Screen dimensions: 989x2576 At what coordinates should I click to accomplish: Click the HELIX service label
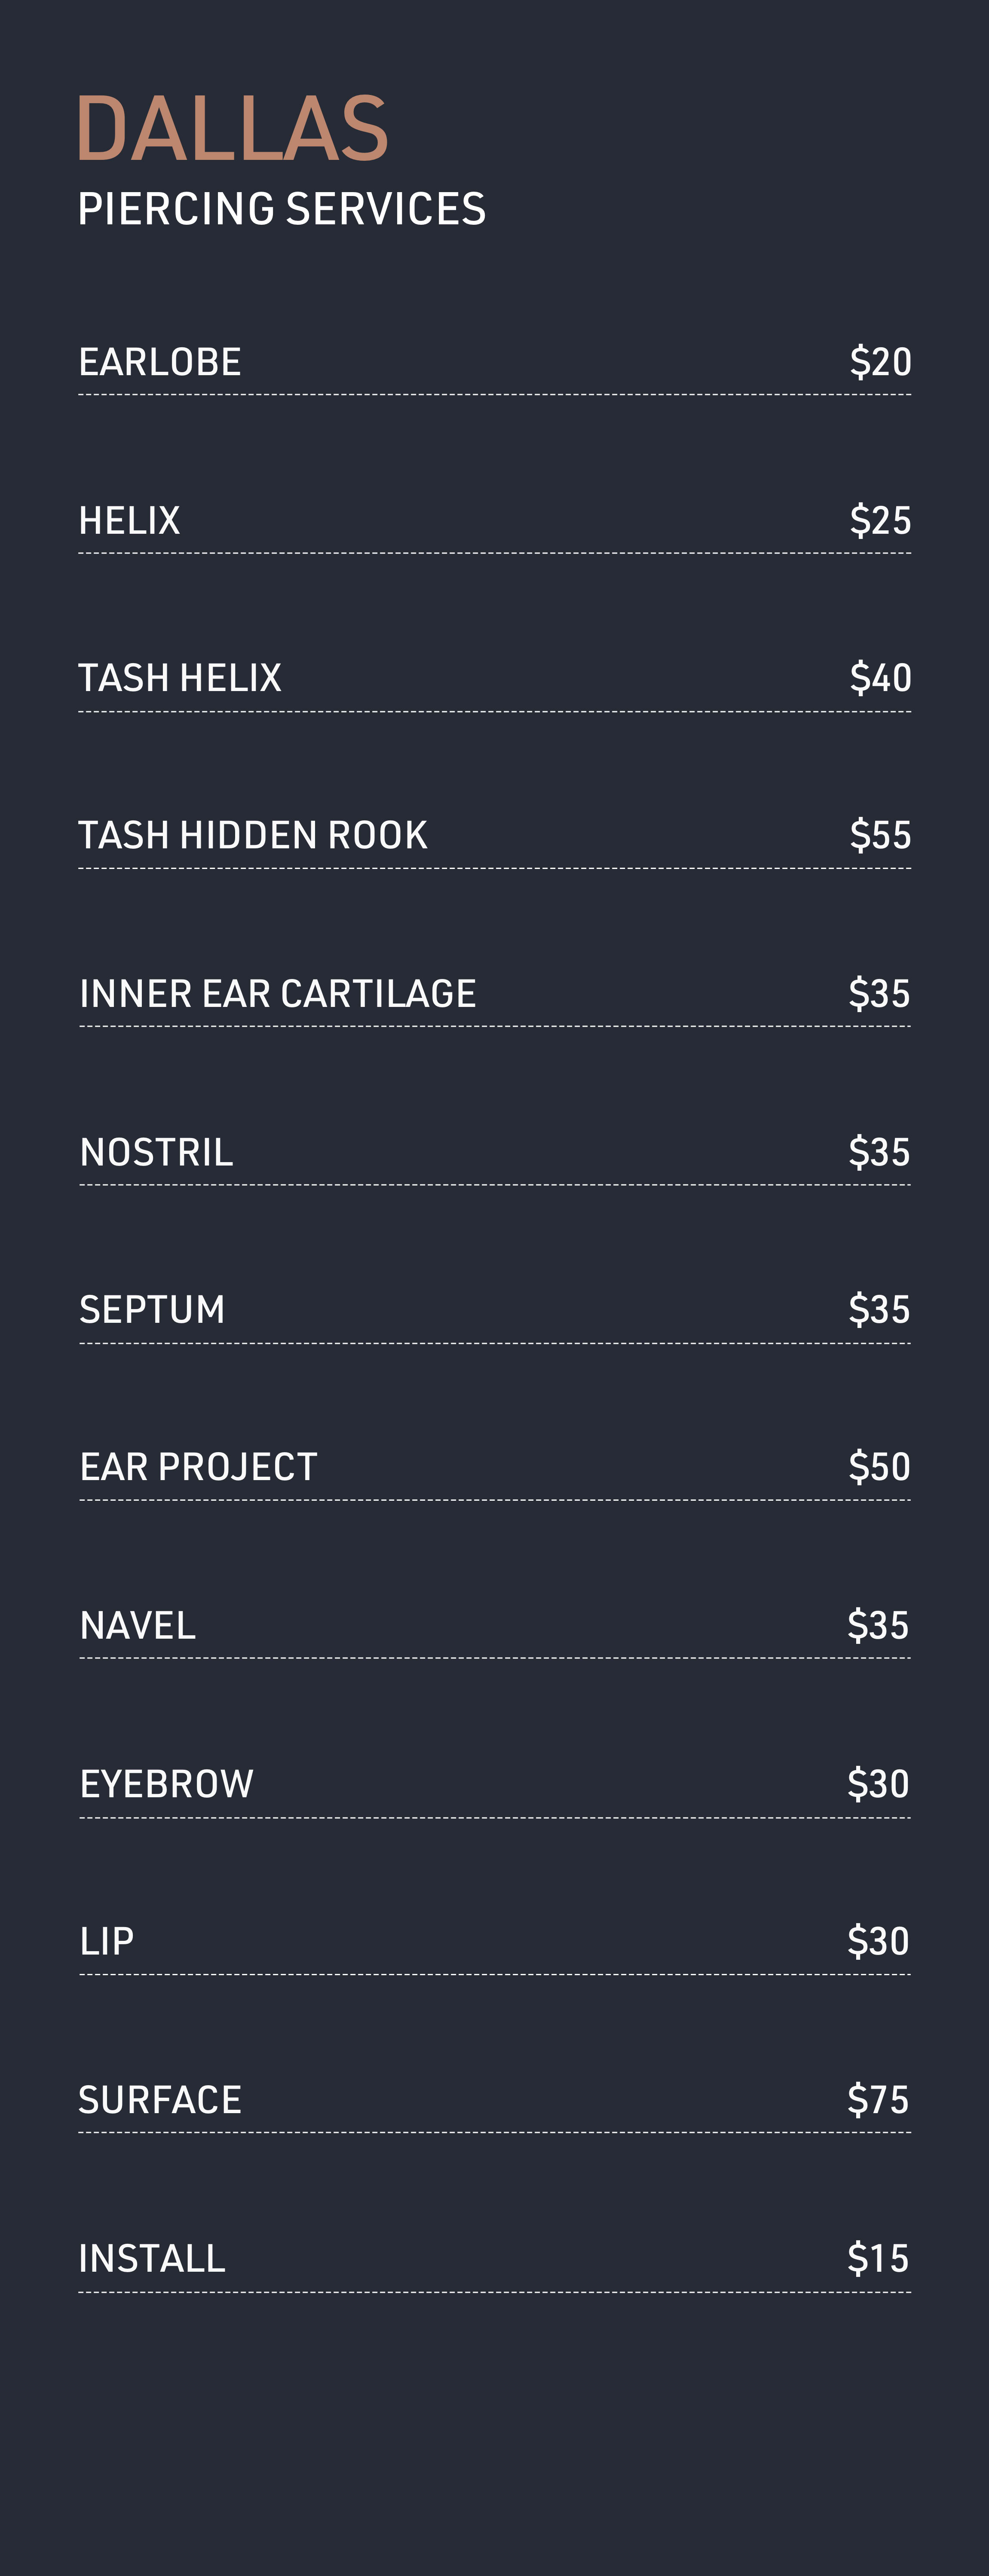coord(129,520)
